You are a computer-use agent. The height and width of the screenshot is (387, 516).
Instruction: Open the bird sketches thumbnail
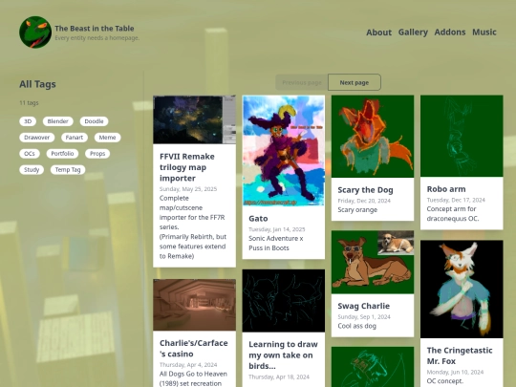(x=284, y=300)
